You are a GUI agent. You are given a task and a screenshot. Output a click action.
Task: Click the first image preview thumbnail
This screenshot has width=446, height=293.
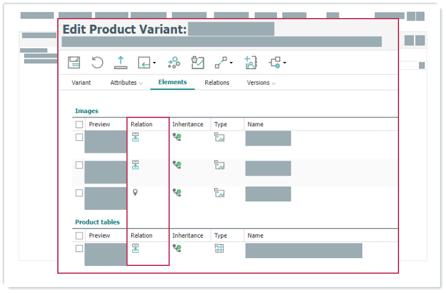(x=105, y=142)
